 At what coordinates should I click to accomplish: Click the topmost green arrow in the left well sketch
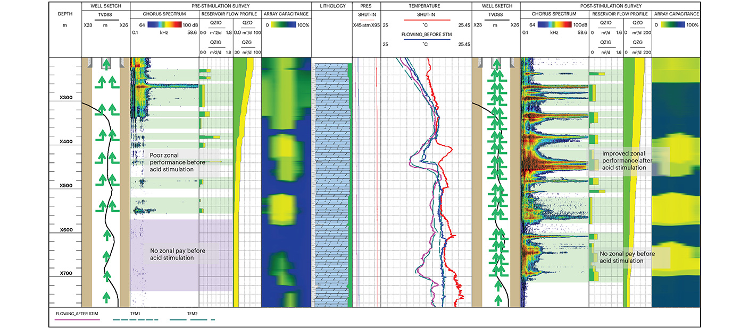tap(106, 65)
